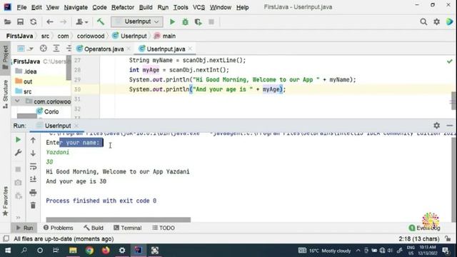
Task: Close the UserInput.java editor tab
Action: [x=190, y=49]
